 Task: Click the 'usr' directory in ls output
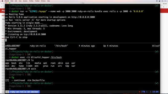click(73, 63)
